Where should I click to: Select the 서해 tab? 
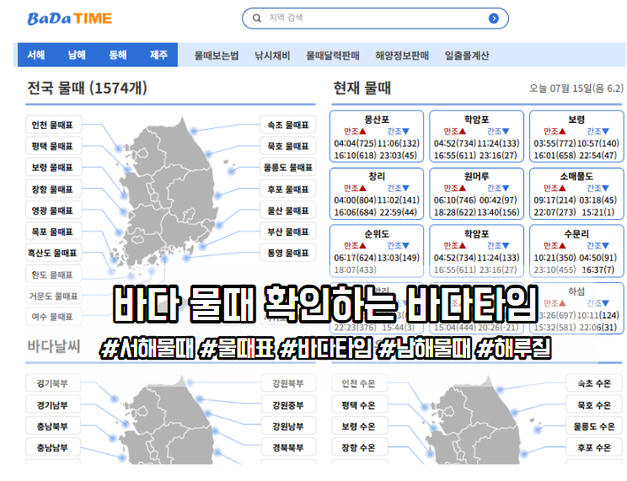coord(36,55)
